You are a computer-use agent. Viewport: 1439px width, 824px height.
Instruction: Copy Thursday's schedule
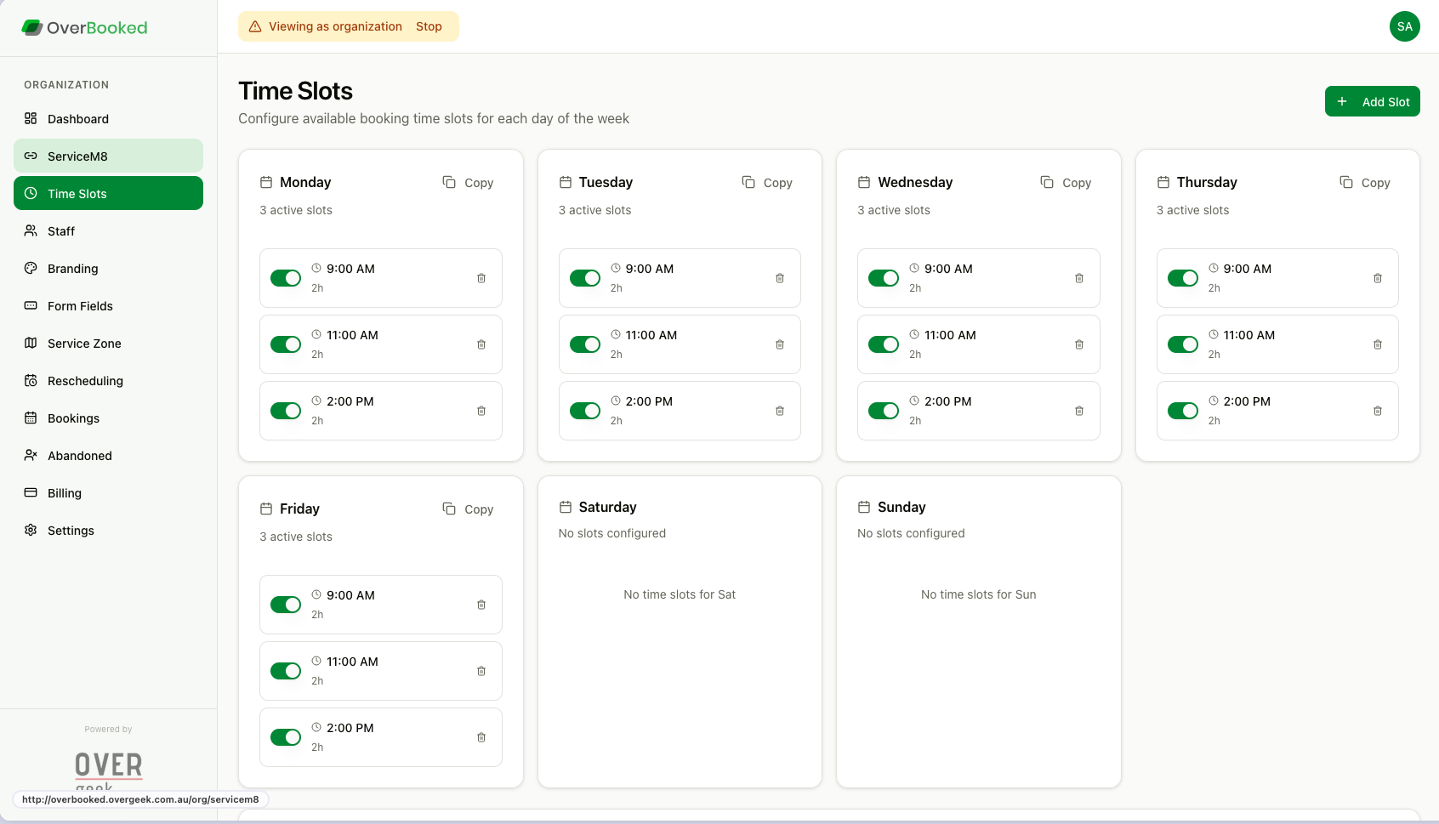click(x=1365, y=182)
